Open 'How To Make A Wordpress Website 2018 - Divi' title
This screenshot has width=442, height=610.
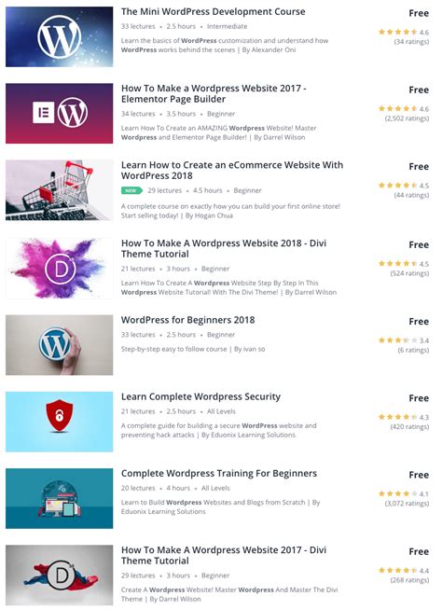coord(224,249)
